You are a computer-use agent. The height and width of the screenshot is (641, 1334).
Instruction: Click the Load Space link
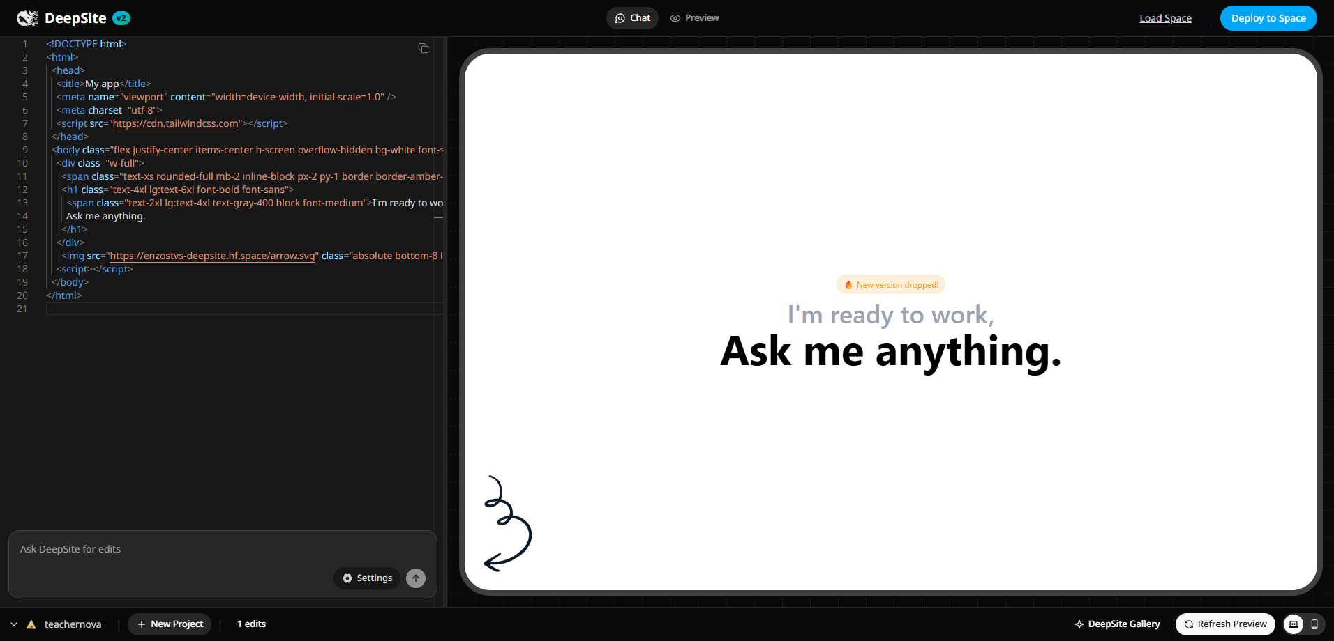pyautogui.click(x=1165, y=18)
